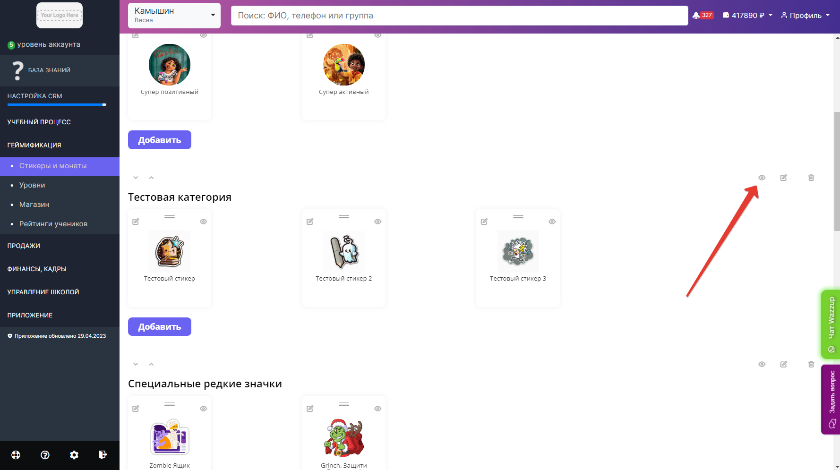This screenshot has width=840, height=470.
Task: Open the help question-circle icon in footer
Action: tap(45, 455)
